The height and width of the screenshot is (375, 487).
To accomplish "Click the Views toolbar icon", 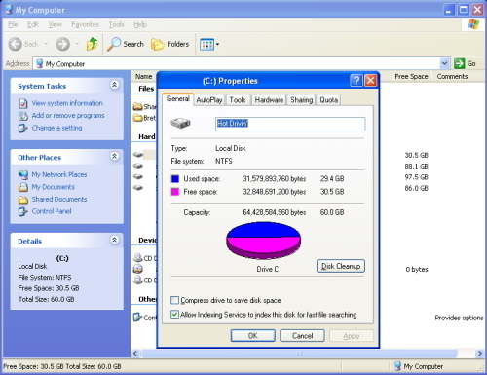I will click(x=206, y=44).
